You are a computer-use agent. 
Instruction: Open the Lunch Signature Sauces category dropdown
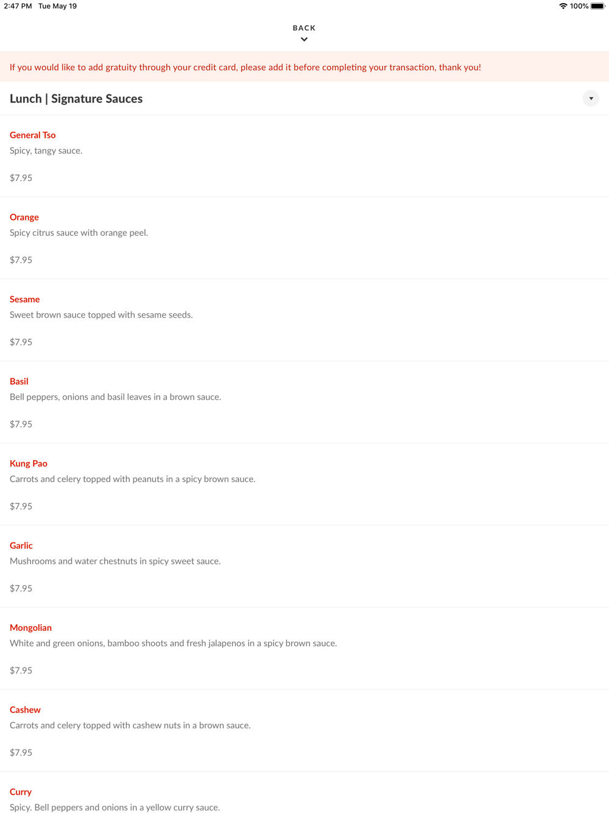click(x=591, y=99)
